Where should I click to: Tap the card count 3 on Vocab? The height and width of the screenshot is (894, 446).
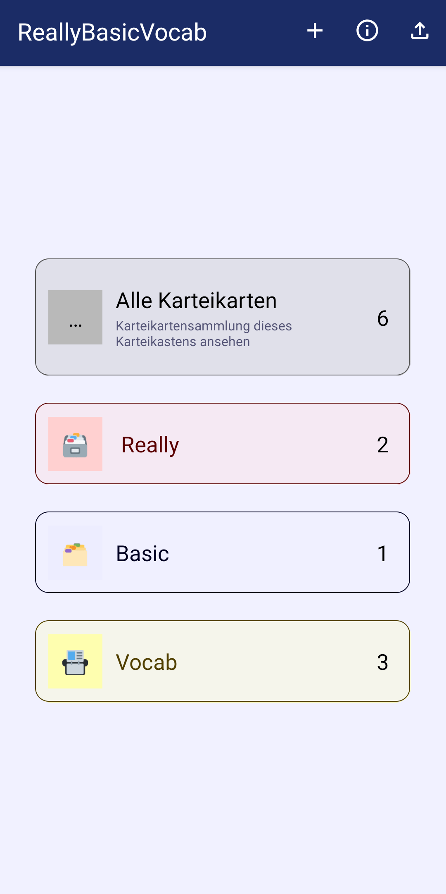coord(382,662)
